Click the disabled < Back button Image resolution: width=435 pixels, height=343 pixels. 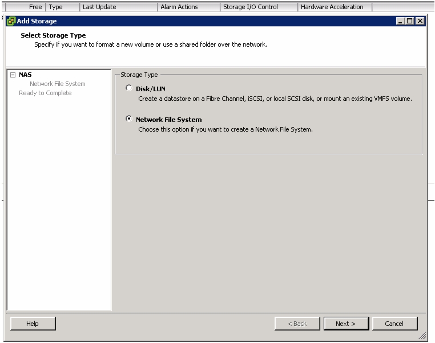pyautogui.click(x=297, y=324)
